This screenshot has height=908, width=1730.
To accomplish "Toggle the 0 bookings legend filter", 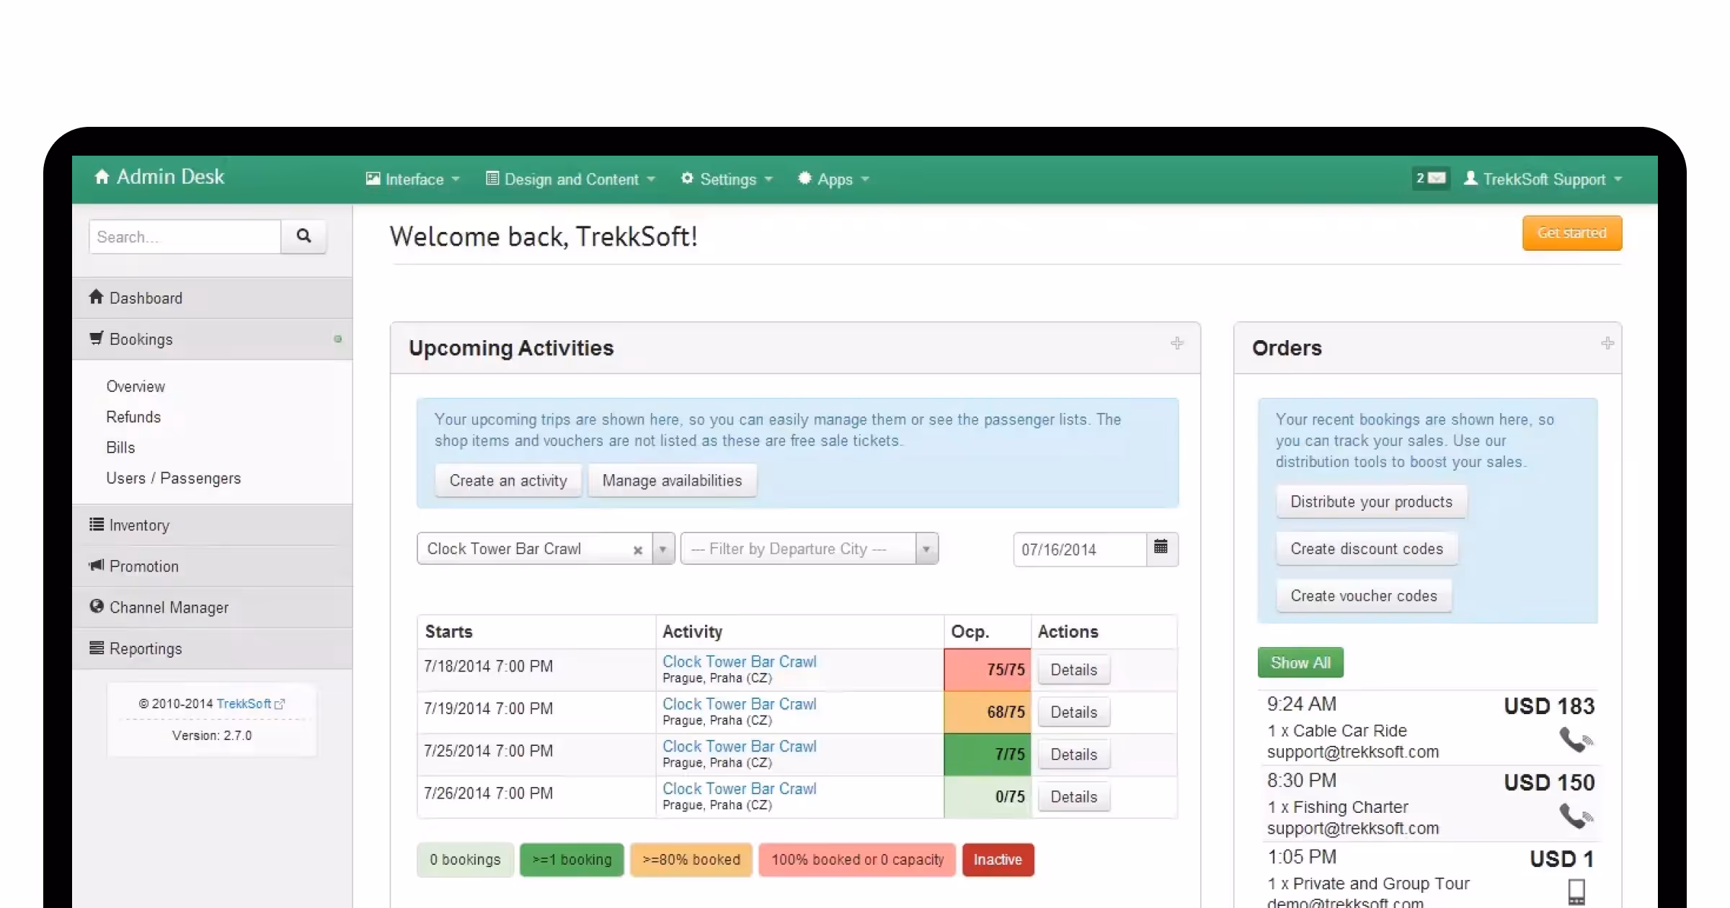I will (x=465, y=860).
